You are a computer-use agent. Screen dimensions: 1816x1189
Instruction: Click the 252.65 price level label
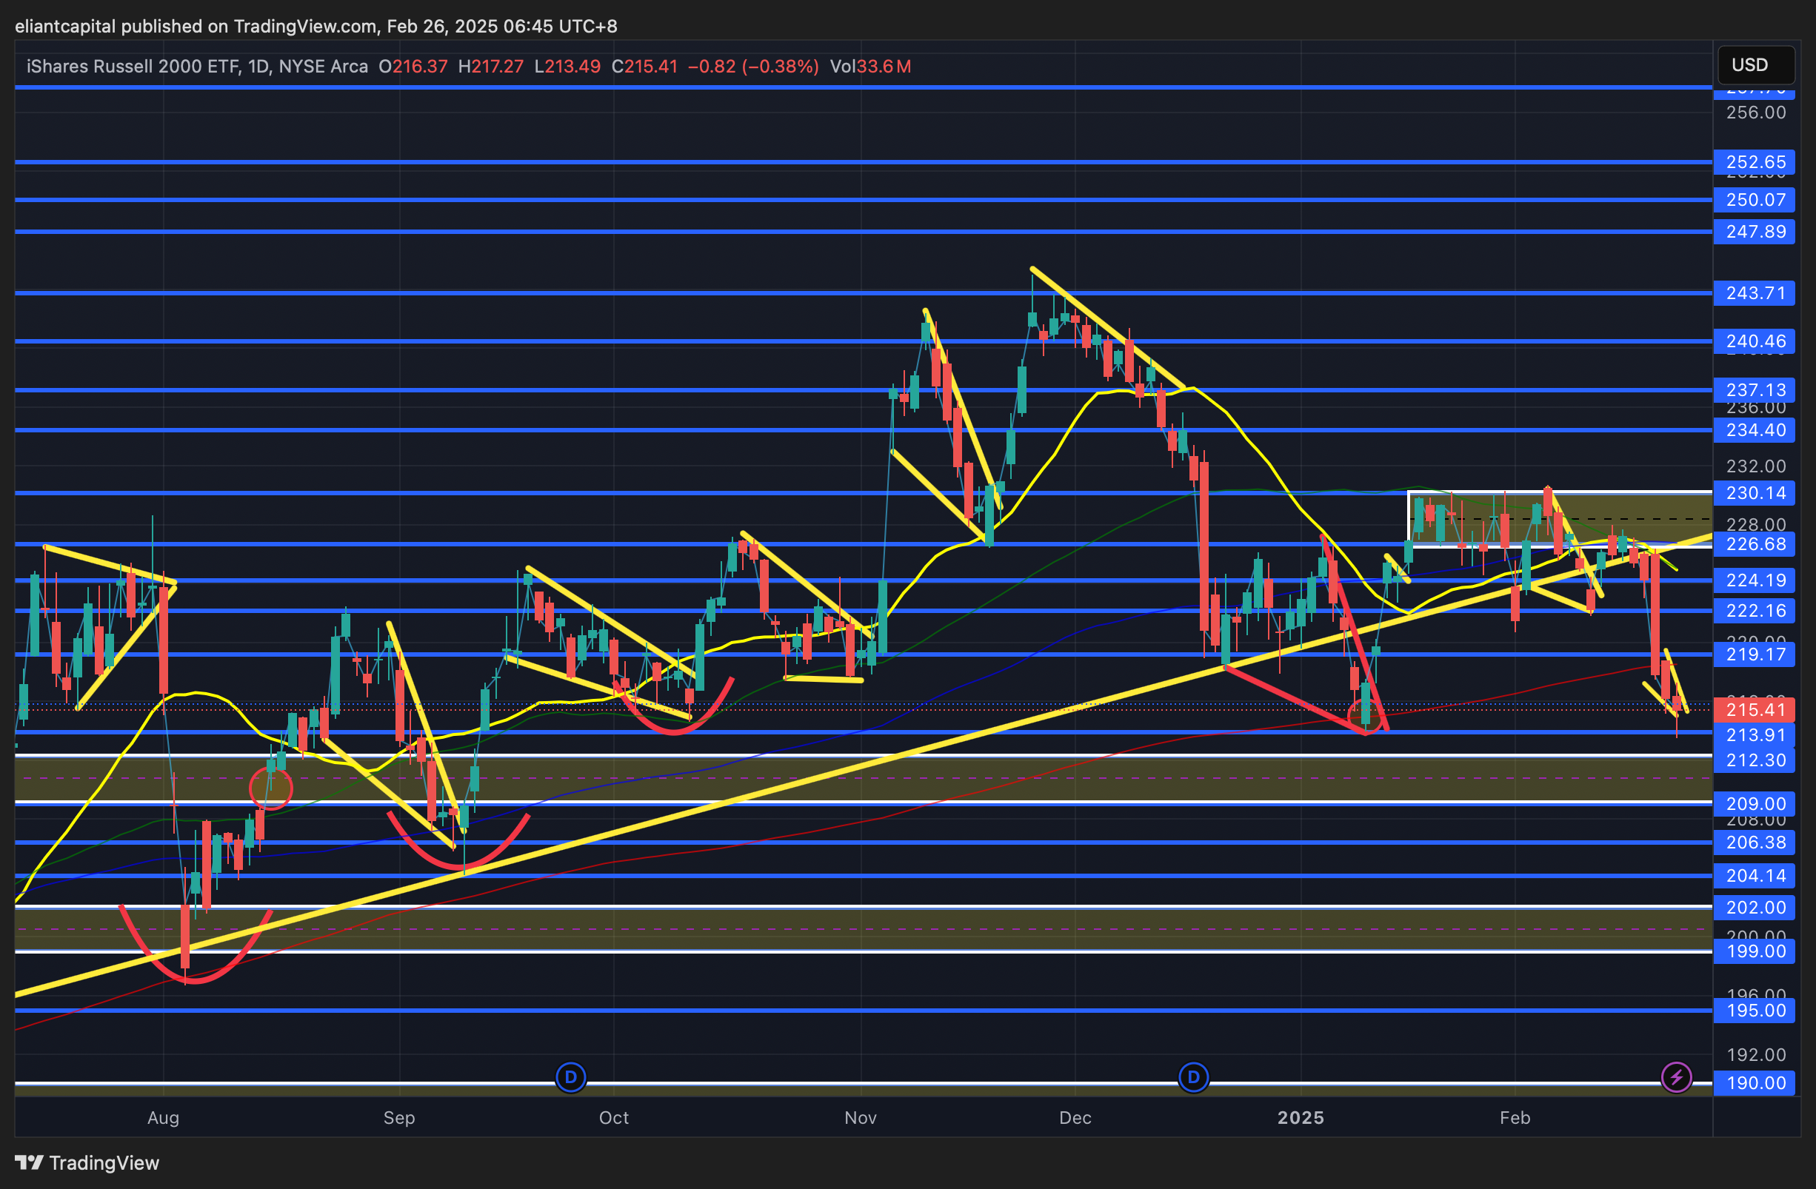click(x=1755, y=162)
